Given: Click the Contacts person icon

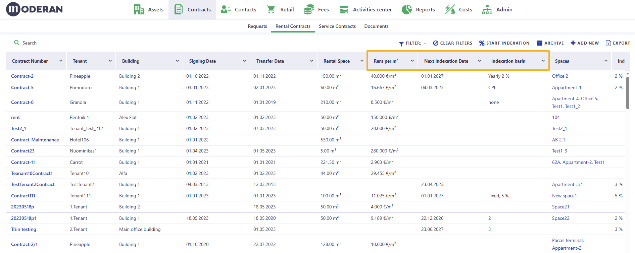Looking at the screenshot, I should click(226, 9).
